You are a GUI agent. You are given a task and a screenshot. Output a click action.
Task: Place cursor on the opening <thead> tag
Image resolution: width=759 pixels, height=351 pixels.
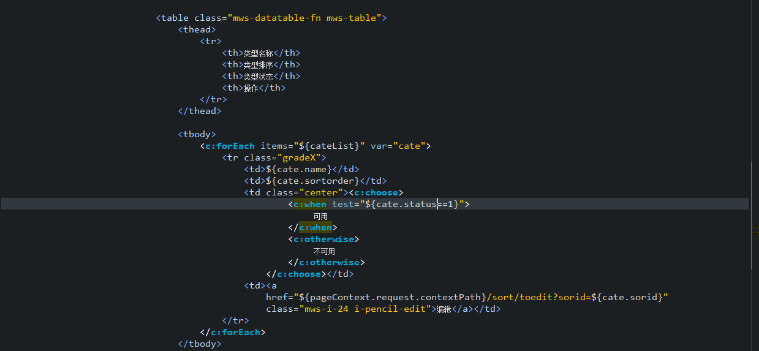(197, 29)
